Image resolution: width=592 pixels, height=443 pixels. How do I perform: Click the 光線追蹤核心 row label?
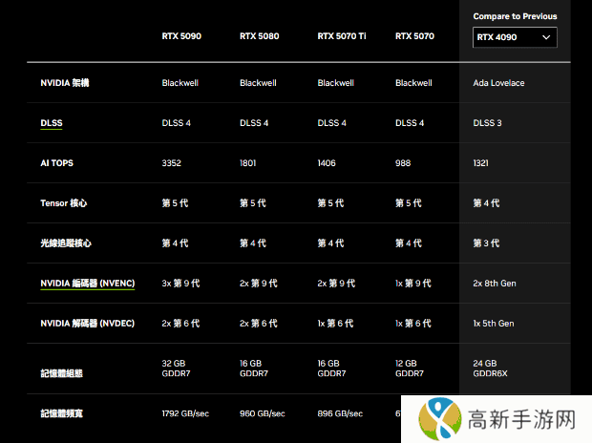click(x=66, y=243)
